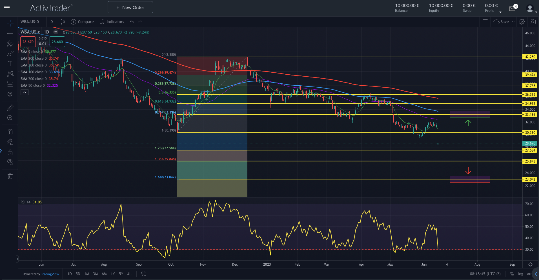539x280 pixels.
Task: Toggle lock all drawing tools
Action: tap(10, 152)
